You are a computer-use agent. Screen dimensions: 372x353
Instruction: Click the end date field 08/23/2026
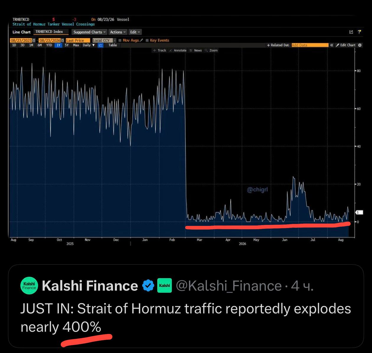coord(50,40)
